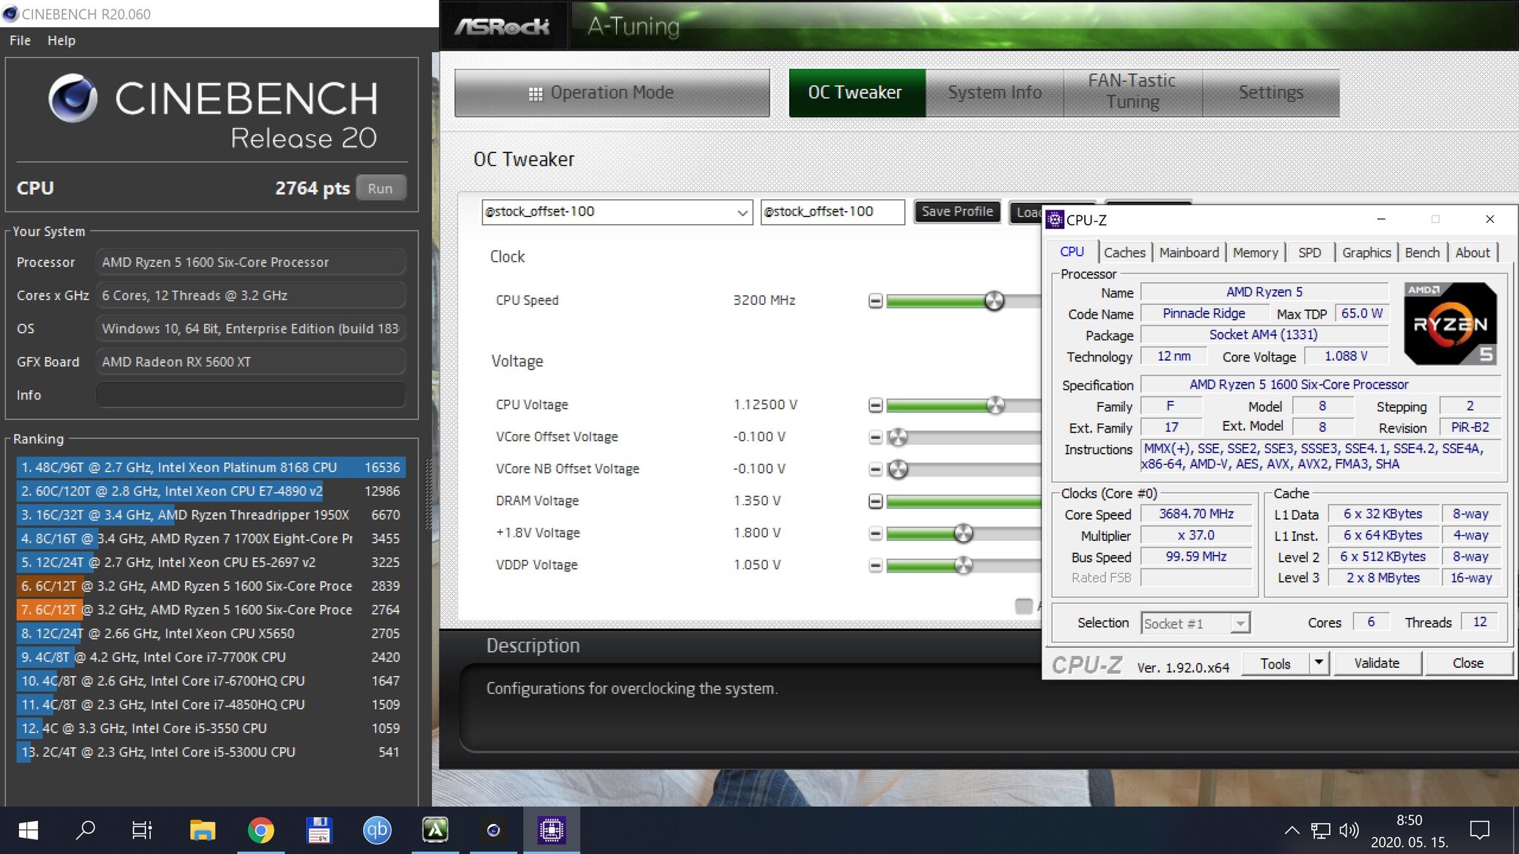The width and height of the screenshot is (1519, 854).
Task: Switch to CPU-Z SPD tab
Action: (1309, 252)
